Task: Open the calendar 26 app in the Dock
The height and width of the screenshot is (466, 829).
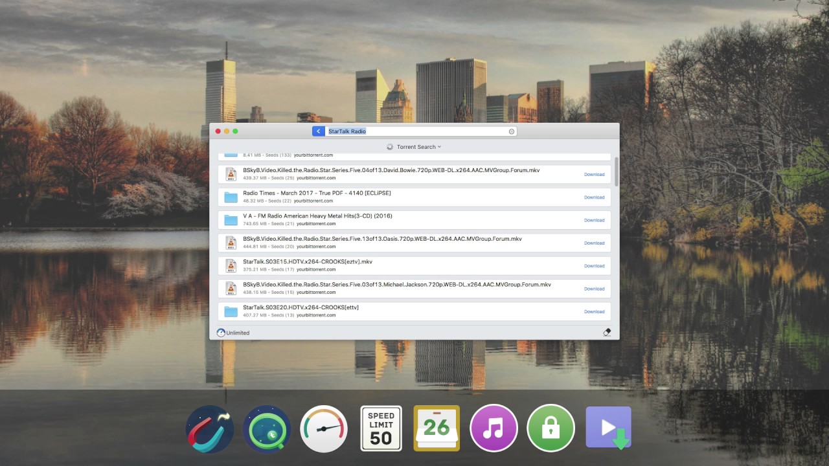Action: click(437, 428)
